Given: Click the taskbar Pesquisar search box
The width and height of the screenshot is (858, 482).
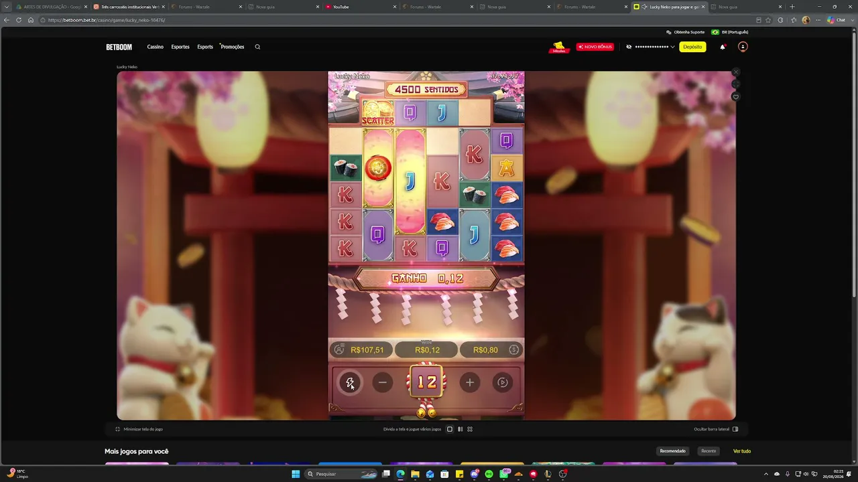Looking at the screenshot, I should point(341,474).
